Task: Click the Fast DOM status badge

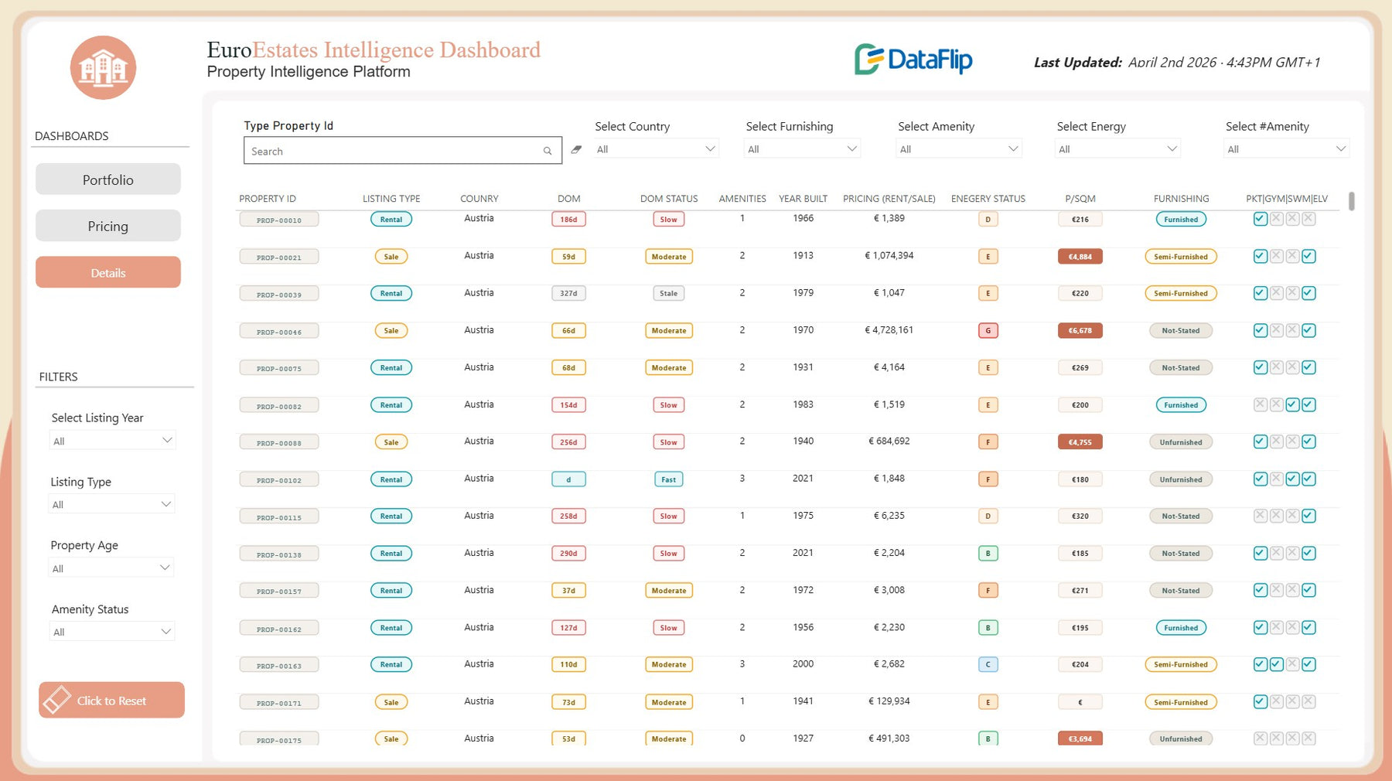Action: (668, 479)
